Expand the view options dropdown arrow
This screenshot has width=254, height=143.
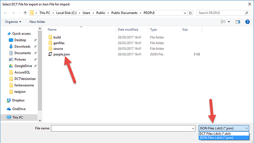tap(229, 22)
